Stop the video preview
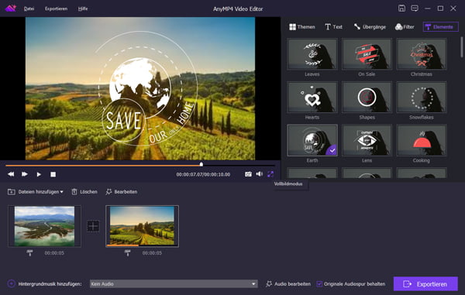This screenshot has width=465, height=295. click(53, 174)
